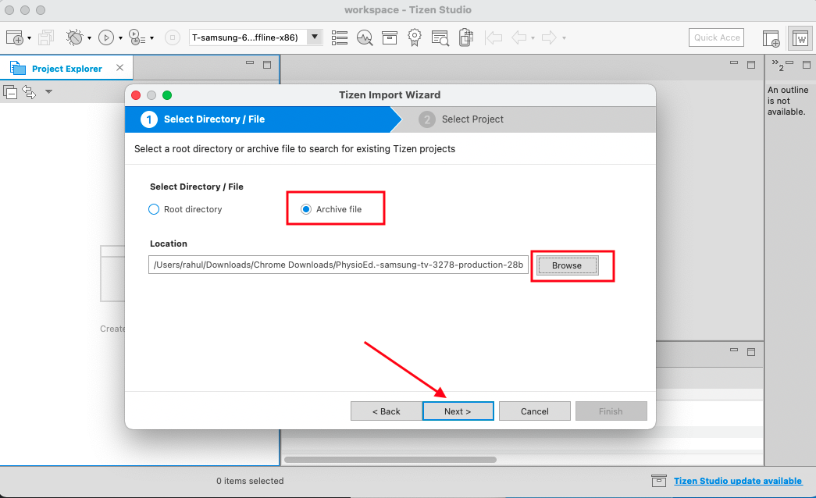Image resolution: width=816 pixels, height=498 pixels.
Task: Click the package icon in status bar
Action: [659, 481]
